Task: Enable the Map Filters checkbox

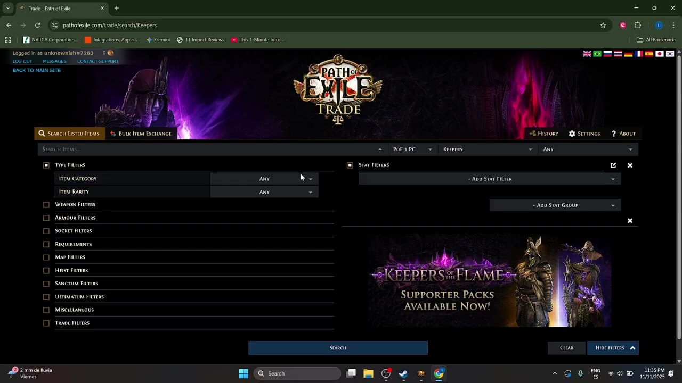Action: [46, 257]
